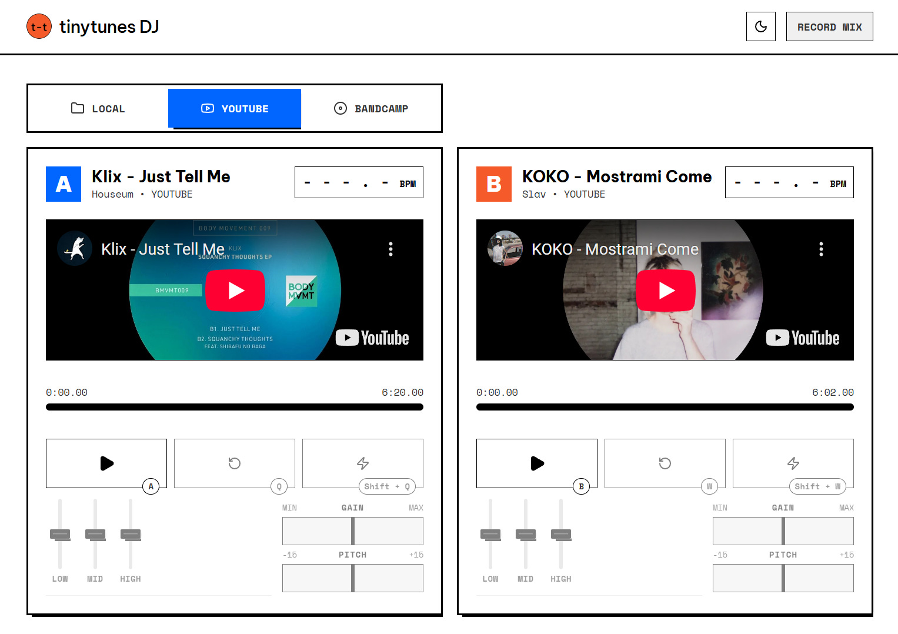Seek on deck A progress bar
This screenshot has height=634, width=898.
[235, 407]
